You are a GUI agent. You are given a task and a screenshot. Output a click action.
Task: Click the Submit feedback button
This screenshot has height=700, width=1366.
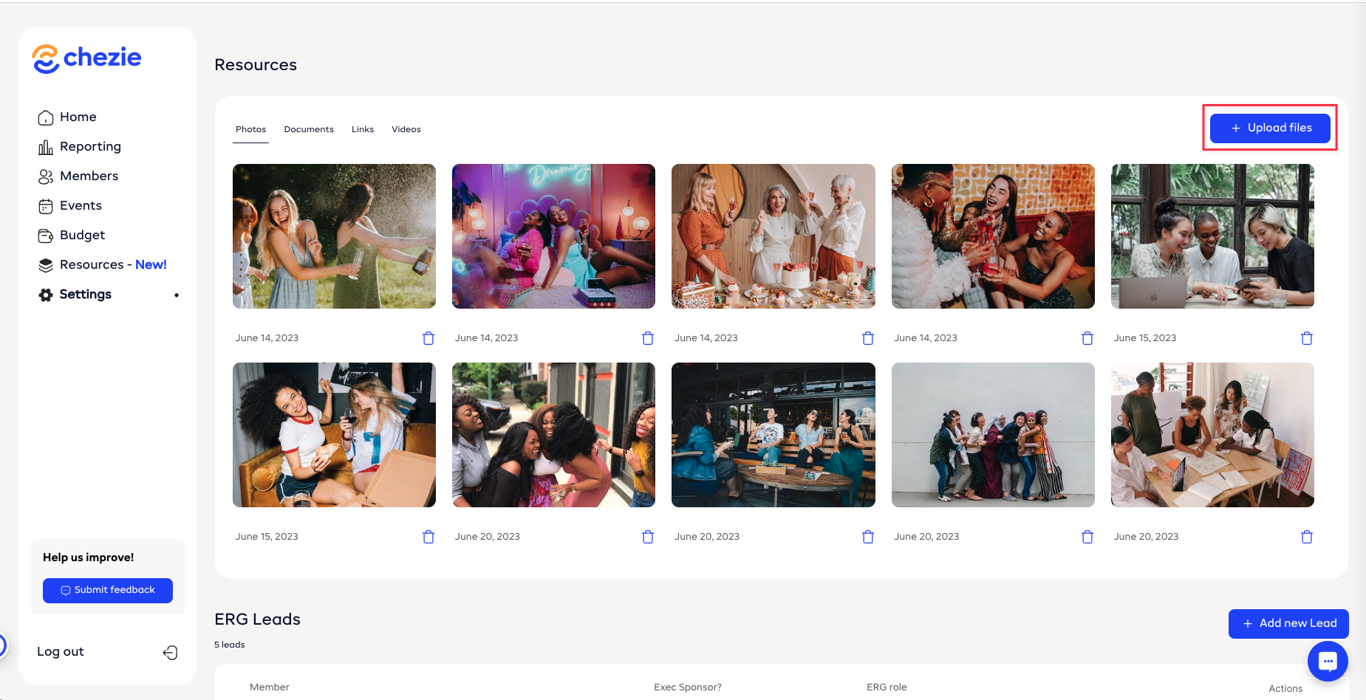pyautogui.click(x=108, y=590)
